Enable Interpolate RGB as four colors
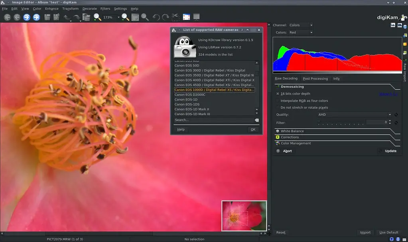Image resolution: width=408 pixels, height=242 pixels. pos(278,100)
